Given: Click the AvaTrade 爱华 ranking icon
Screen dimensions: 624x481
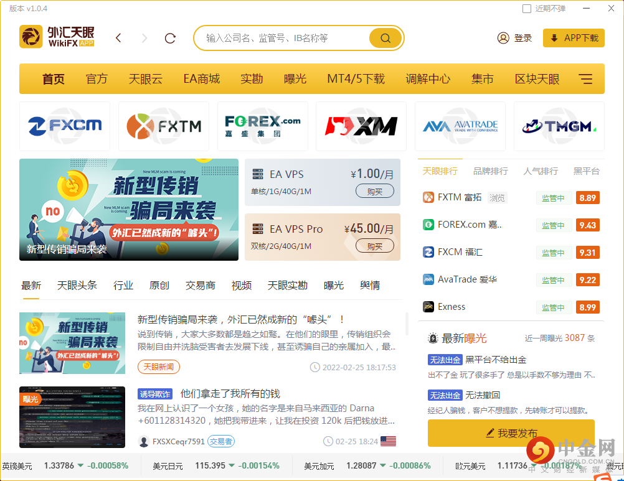Looking at the screenshot, I should point(428,279).
